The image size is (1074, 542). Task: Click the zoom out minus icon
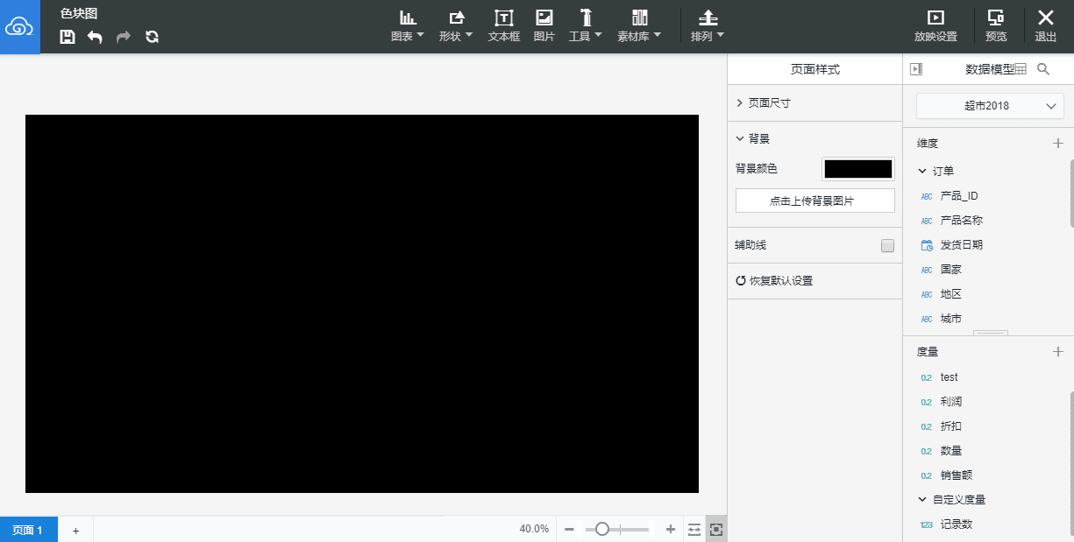[569, 529]
